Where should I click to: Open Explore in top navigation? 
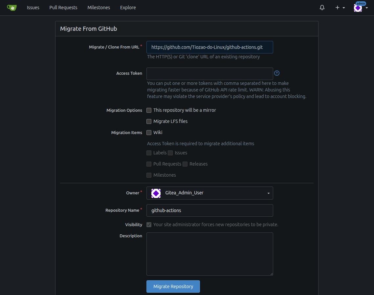128,8
